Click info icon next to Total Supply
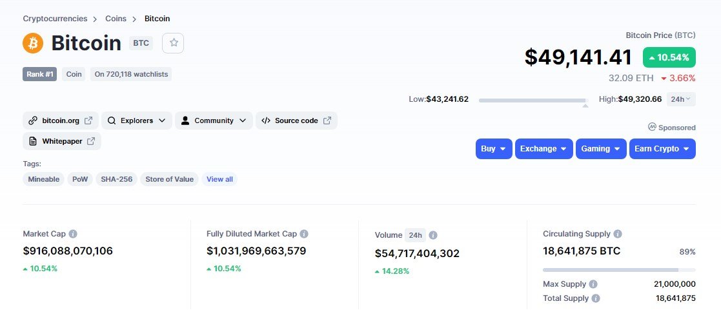Screen dimensions: 721x317 click(596, 298)
